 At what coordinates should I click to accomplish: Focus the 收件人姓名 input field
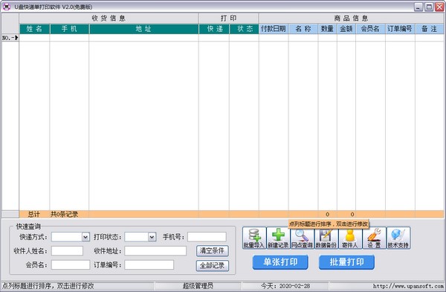pos(67,251)
